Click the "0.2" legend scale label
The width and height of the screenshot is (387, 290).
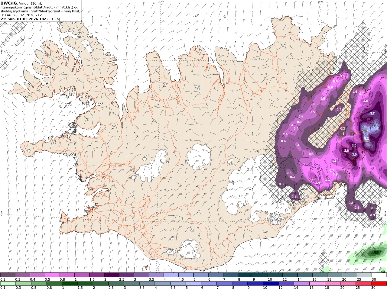tap(2, 279)
